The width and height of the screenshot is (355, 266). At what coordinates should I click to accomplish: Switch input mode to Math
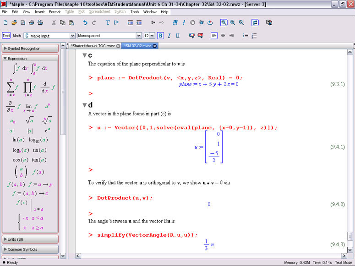[17, 35]
